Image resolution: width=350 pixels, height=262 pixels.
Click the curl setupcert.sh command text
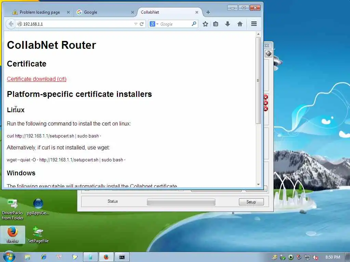point(54,136)
